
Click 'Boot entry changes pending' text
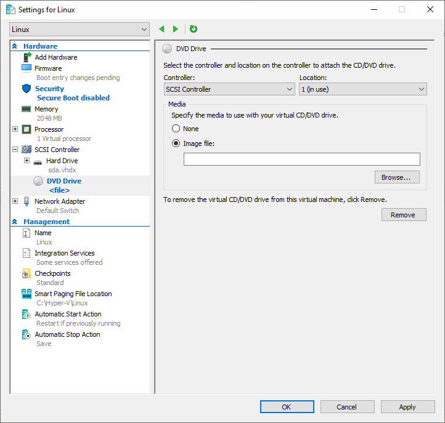[x=78, y=78]
